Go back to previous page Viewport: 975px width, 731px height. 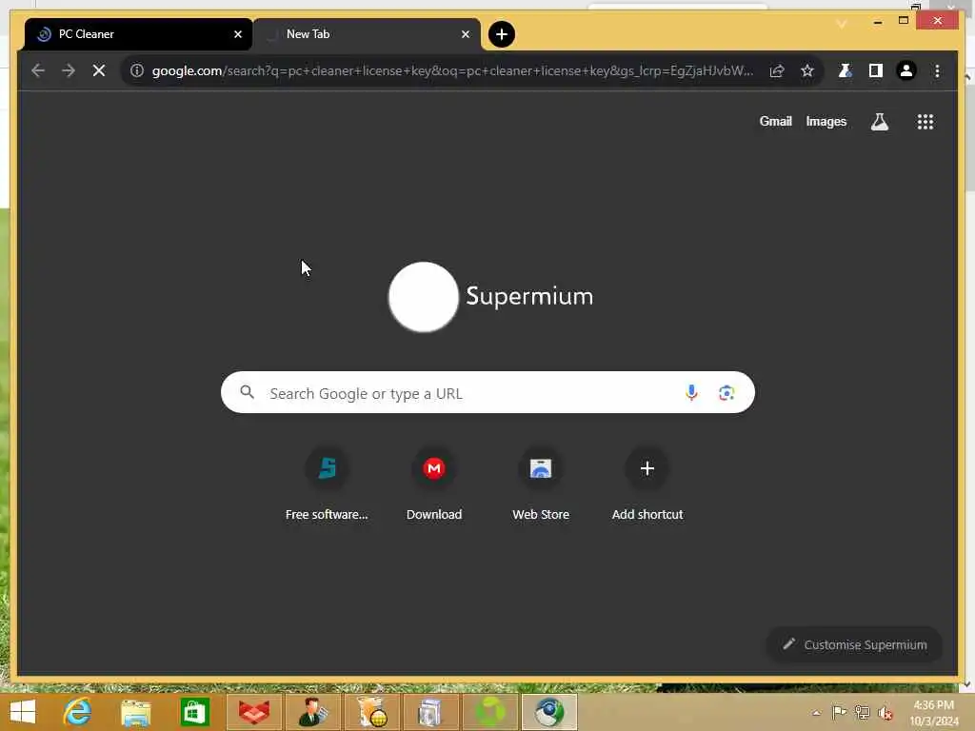point(38,70)
